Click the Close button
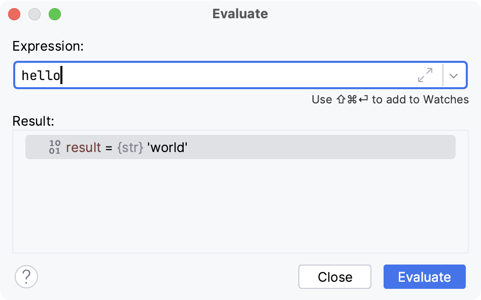 pos(334,277)
